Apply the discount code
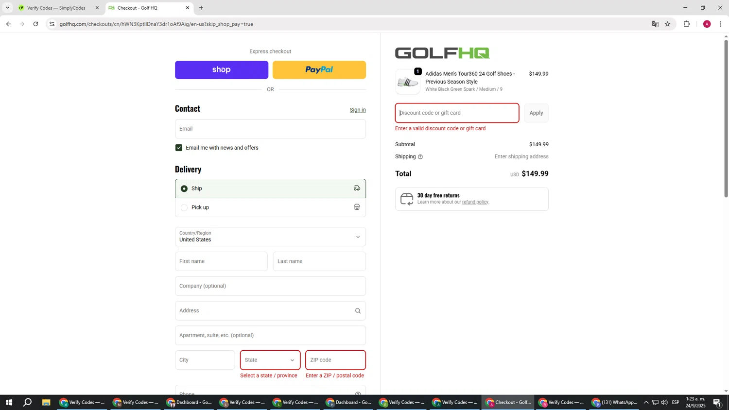 [536, 113]
